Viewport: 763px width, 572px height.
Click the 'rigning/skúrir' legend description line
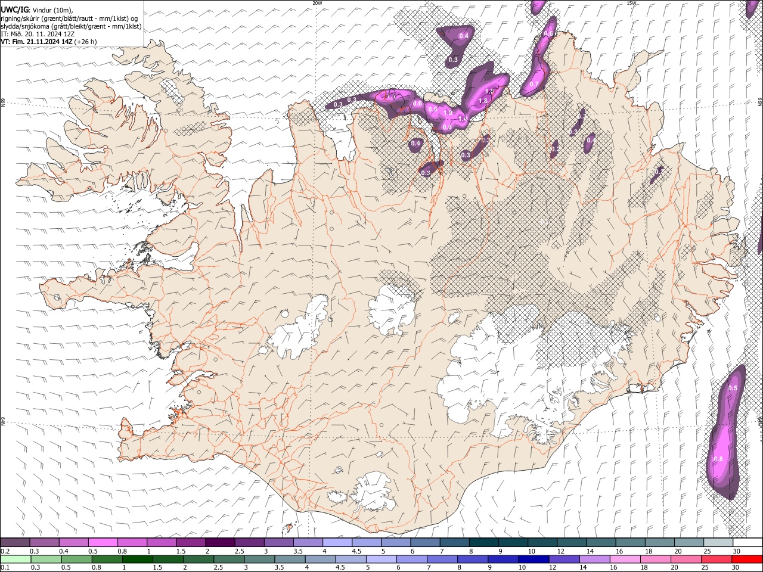[69, 18]
